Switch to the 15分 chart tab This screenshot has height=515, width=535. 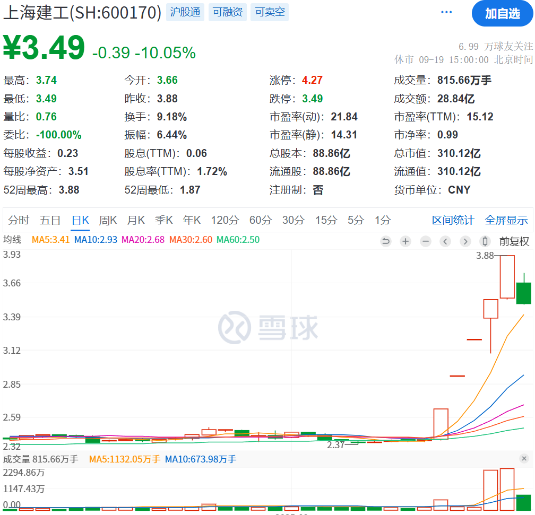(326, 220)
